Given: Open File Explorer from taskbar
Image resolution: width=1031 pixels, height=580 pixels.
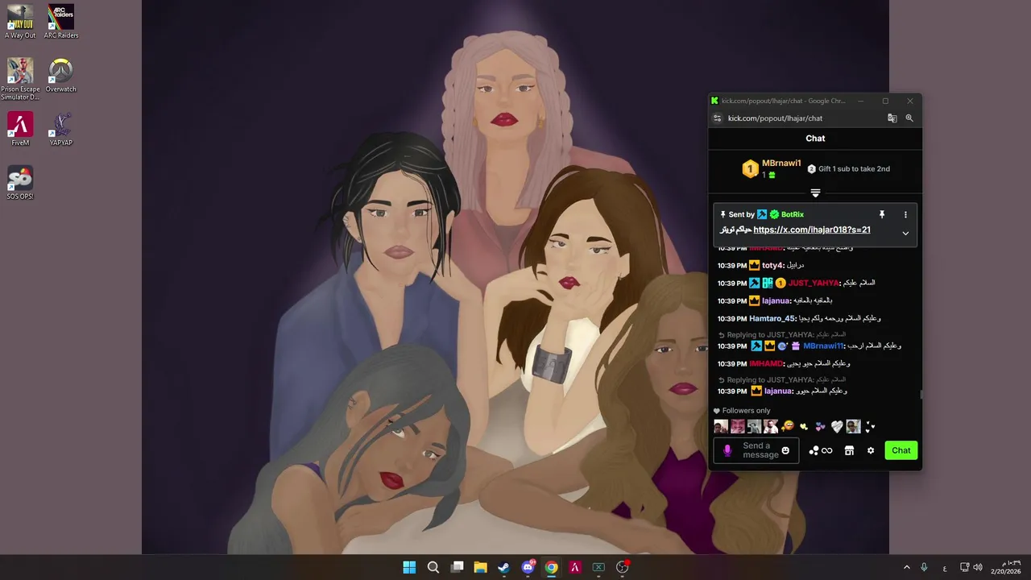Looking at the screenshot, I should [480, 567].
